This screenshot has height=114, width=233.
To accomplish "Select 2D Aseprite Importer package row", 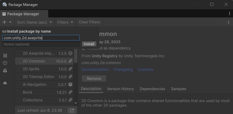I will 44,54.
